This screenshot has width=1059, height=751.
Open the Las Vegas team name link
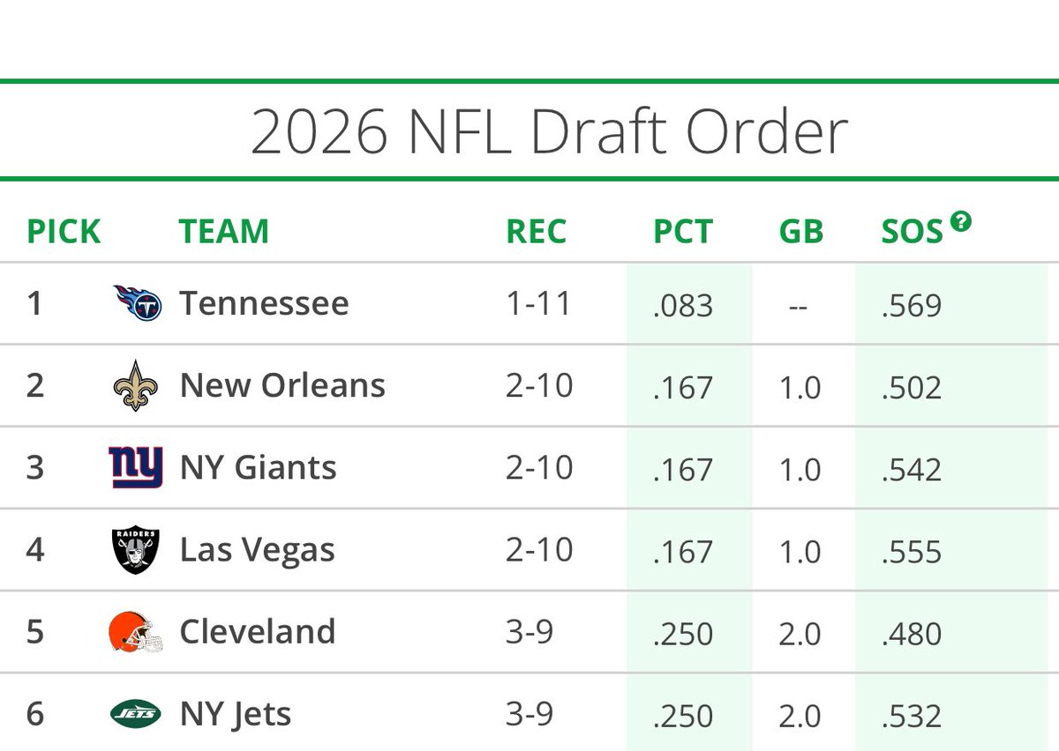tap(257, 550)
